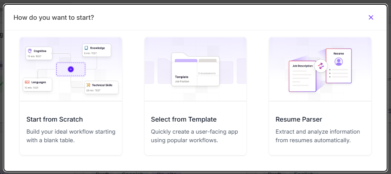The width and height of the screenshot is (391, 174).
Task: Click the Languages icon in the illustration
Action: tap(27, 82)
